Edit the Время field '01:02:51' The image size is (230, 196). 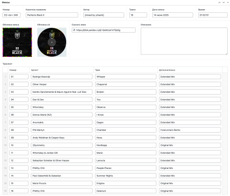pos(213,15)
